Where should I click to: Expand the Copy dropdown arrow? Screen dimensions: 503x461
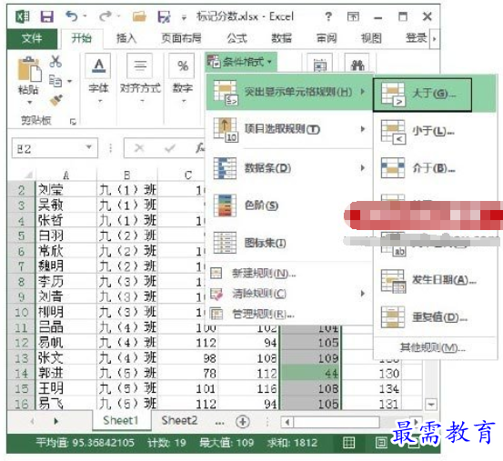click(x=70, y=81)
